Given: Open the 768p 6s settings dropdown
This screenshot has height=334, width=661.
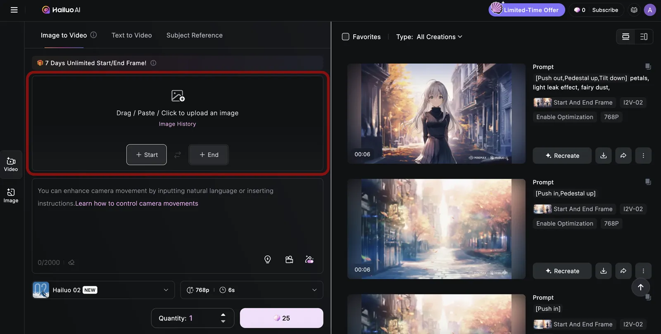Looking at the screenshot, I should coord(252,290).
